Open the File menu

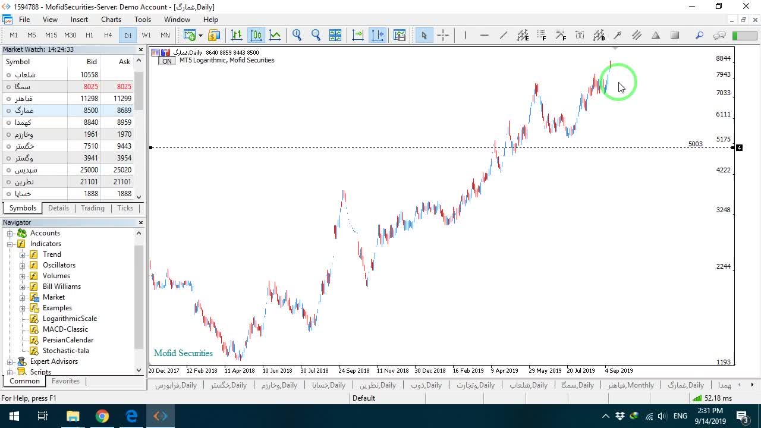point(24,20)
